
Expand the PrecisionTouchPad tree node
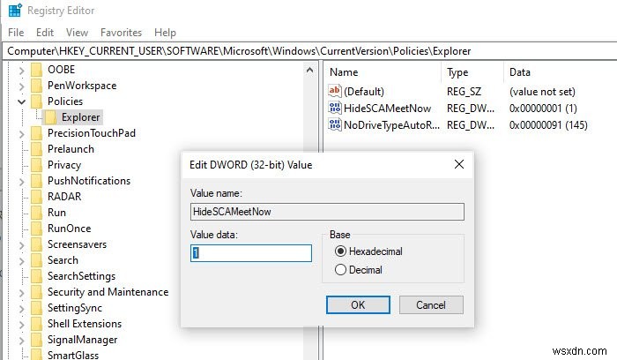(22, 134)
